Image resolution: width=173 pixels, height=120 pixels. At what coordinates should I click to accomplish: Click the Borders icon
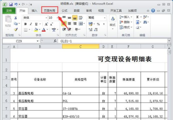26,30
